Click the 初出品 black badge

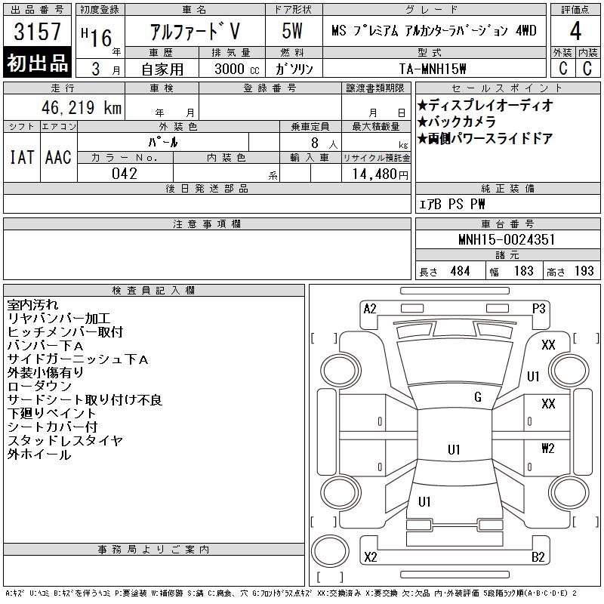37,63
